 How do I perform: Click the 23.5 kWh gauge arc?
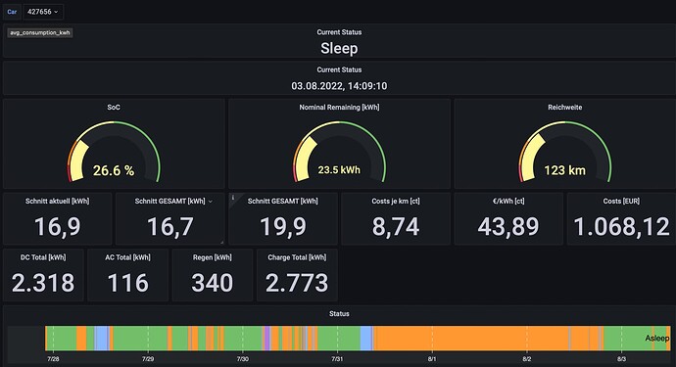click(339, 152)
